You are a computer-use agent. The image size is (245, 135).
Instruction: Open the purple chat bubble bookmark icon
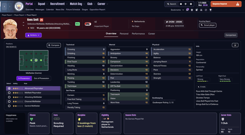(187, 10)
